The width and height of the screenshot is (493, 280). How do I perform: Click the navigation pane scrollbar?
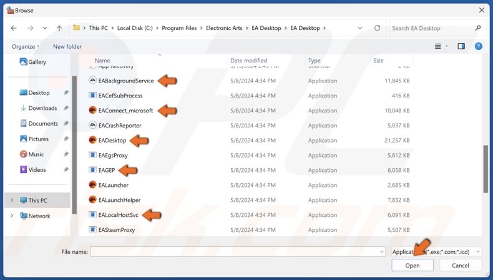click(74, 145)
